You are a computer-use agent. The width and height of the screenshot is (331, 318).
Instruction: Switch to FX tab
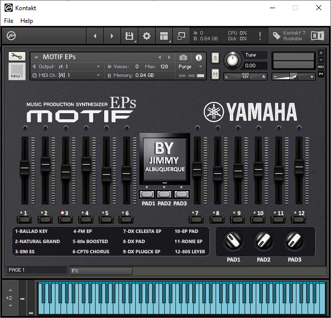(x=101, y=271)
